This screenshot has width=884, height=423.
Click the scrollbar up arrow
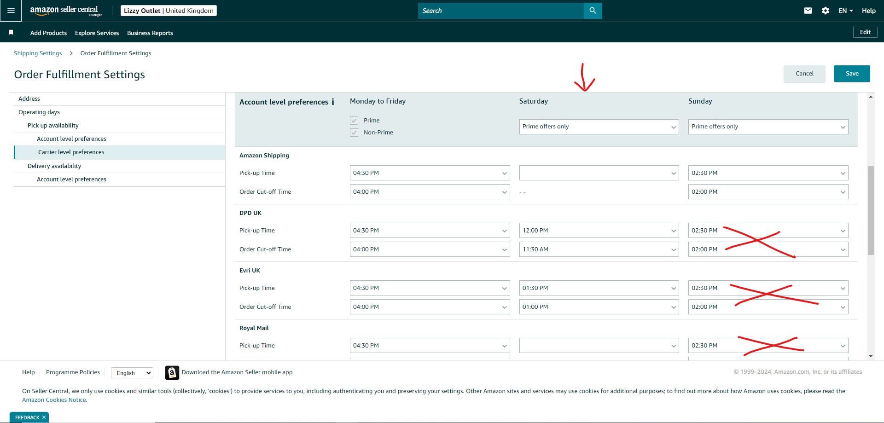coord(871,97)
